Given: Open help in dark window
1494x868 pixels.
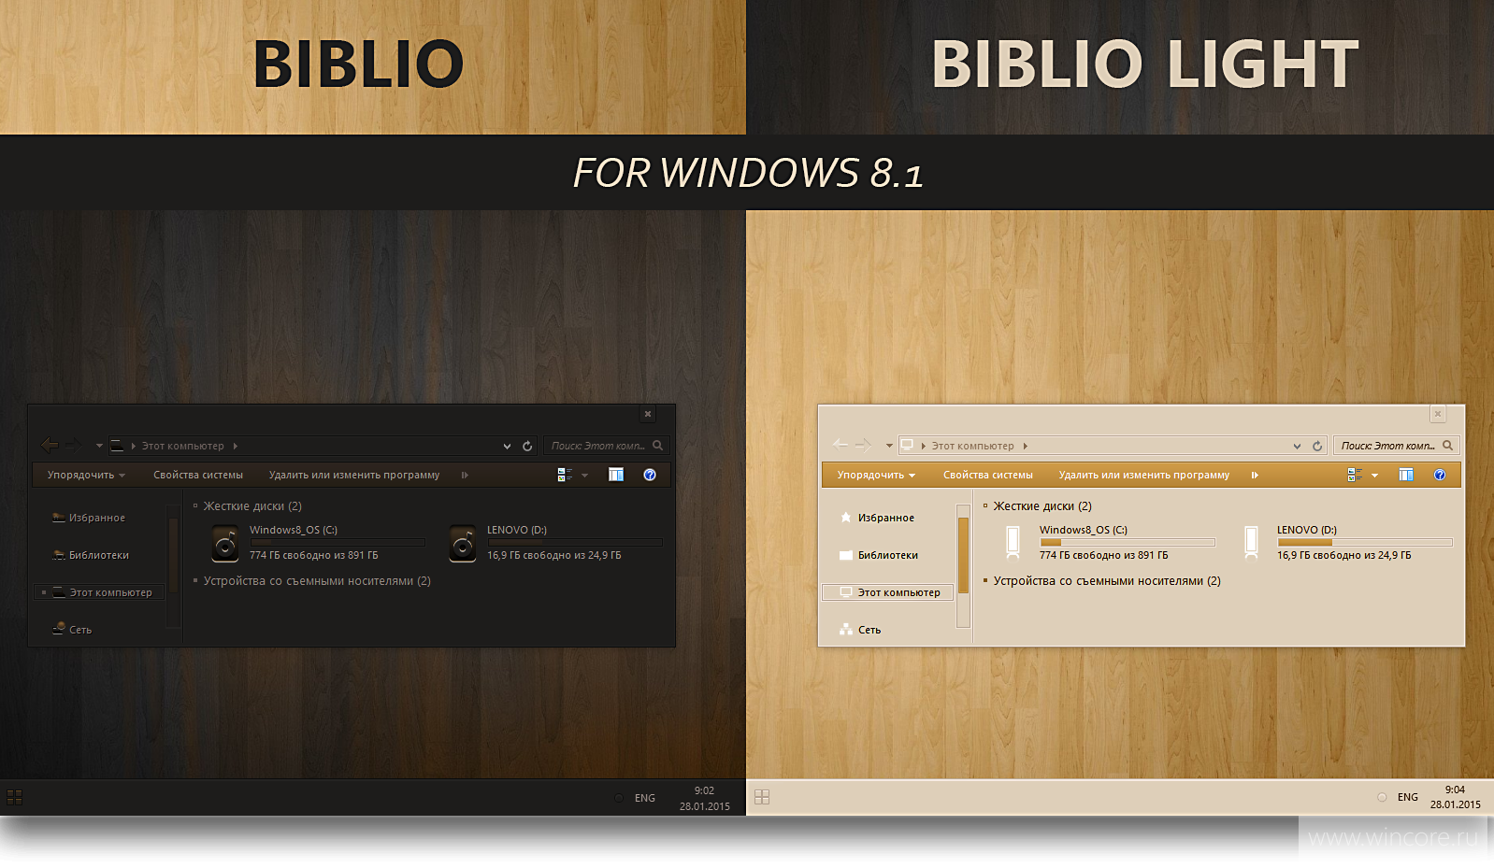Looking at the screenshot, I should pos(650,475).
